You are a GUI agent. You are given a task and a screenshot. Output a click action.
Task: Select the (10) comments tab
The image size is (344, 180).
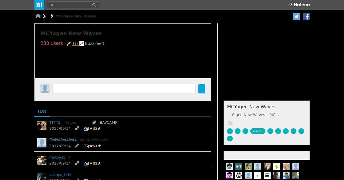[x=42, y=111]
